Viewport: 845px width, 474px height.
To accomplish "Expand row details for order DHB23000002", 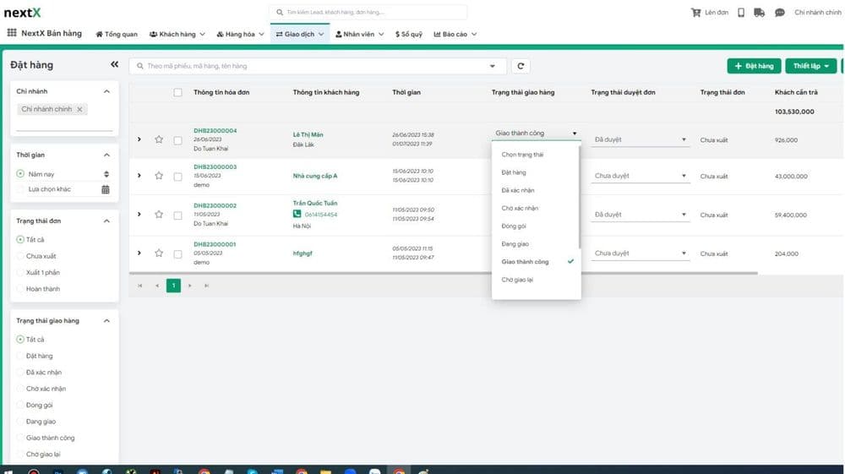I will pyautogui.click(x=139, y=215).
